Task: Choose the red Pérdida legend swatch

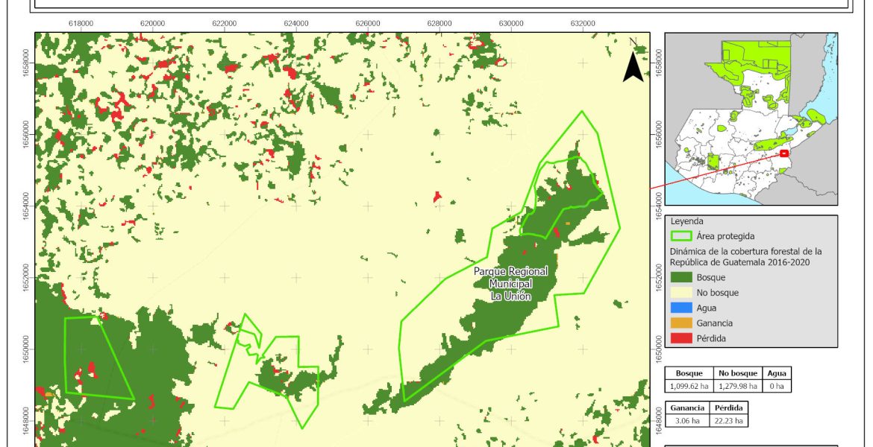Action: (681, 338)
